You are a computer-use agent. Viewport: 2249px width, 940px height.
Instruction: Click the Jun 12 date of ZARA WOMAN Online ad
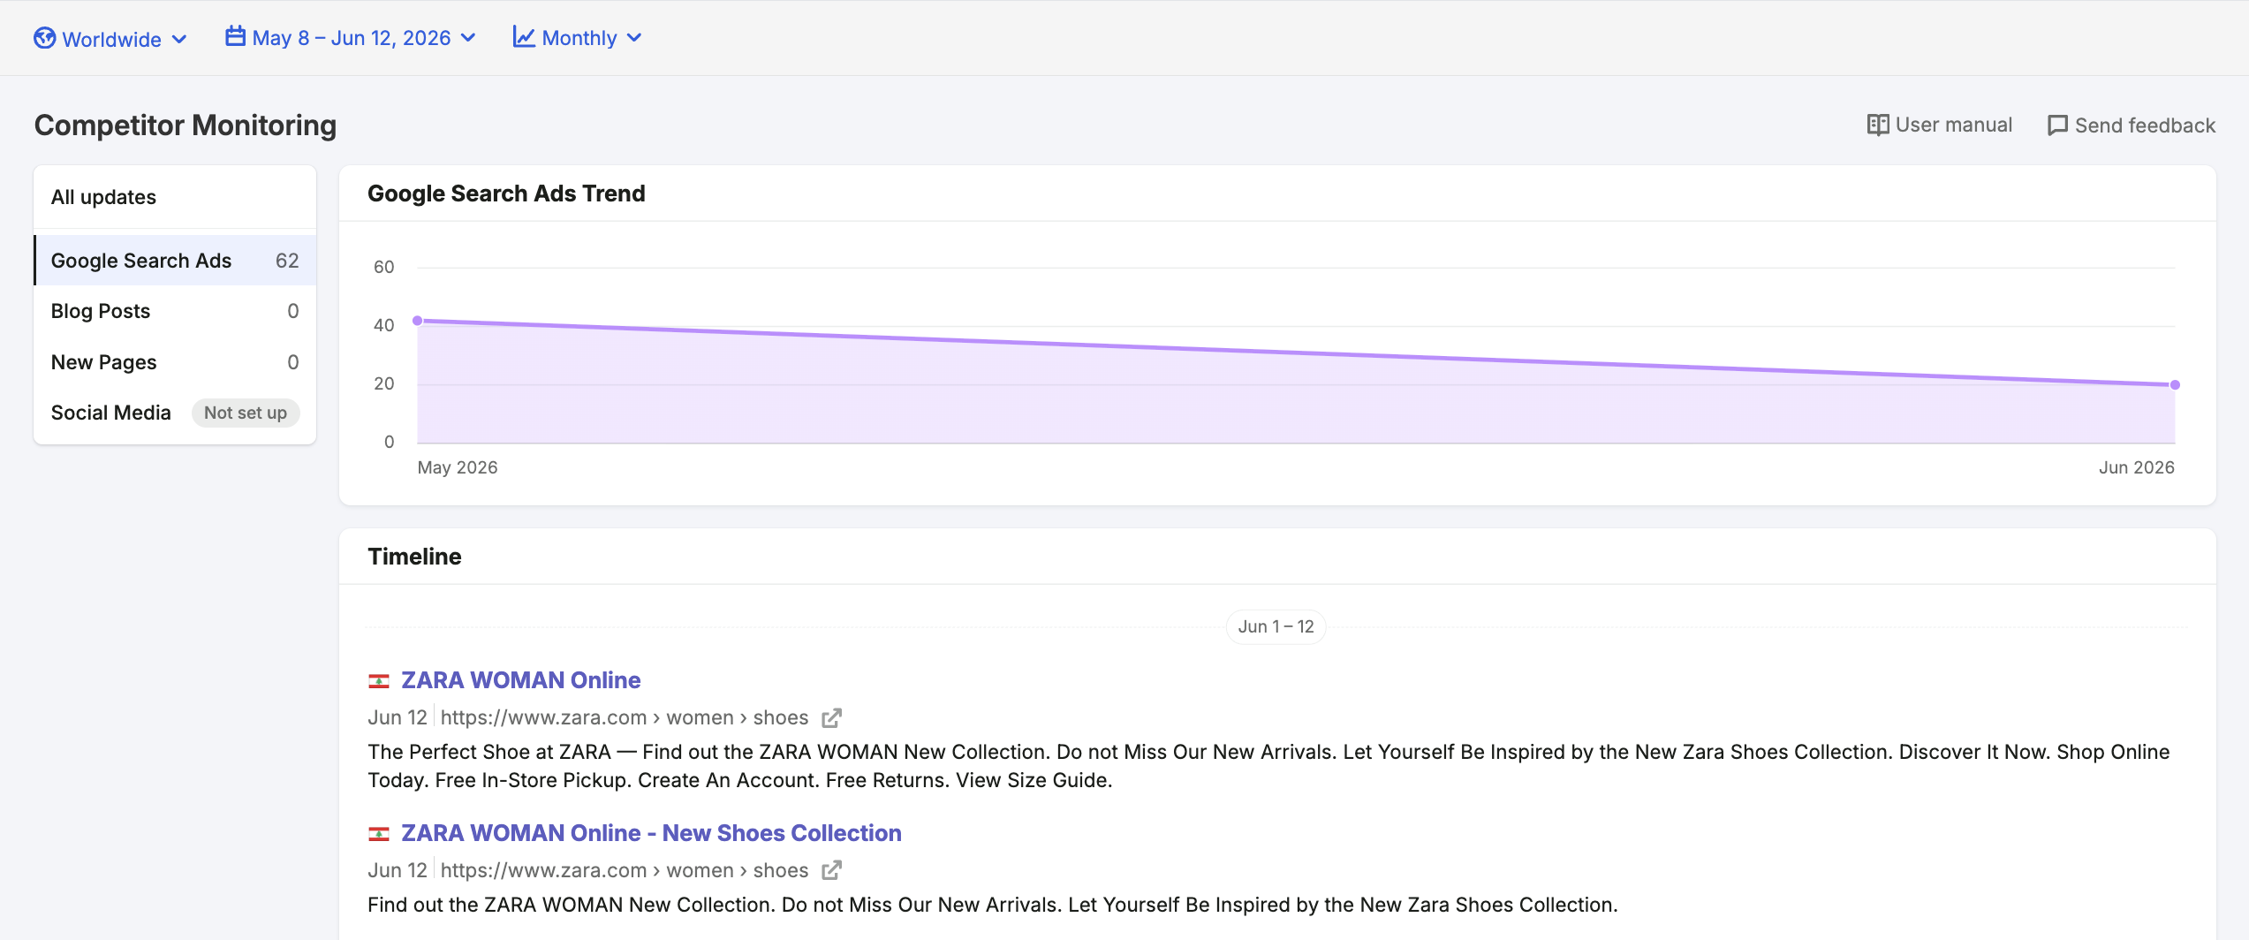click(x=398, y=717)
